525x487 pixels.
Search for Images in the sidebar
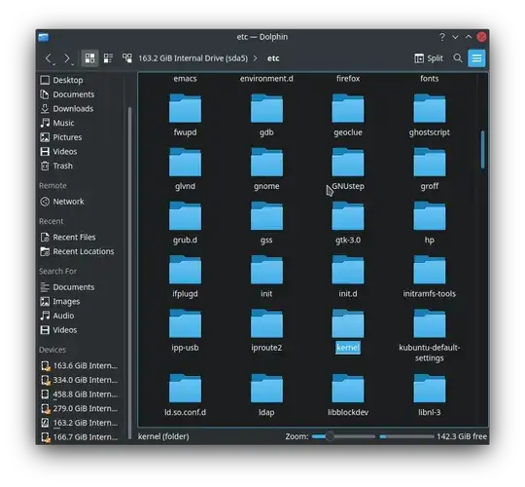pyautogui.click(x=81, y=302)
